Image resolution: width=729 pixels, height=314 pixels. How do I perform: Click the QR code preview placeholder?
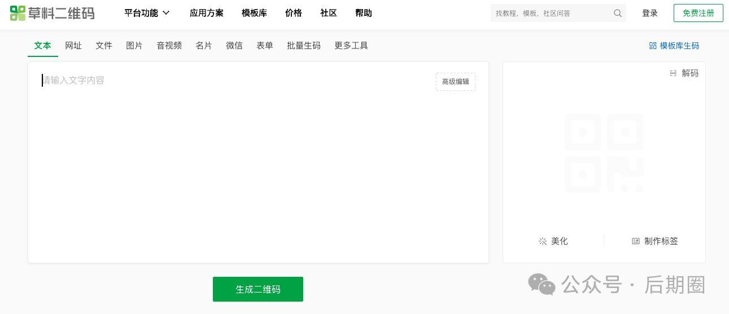click(x=604, y=153)
